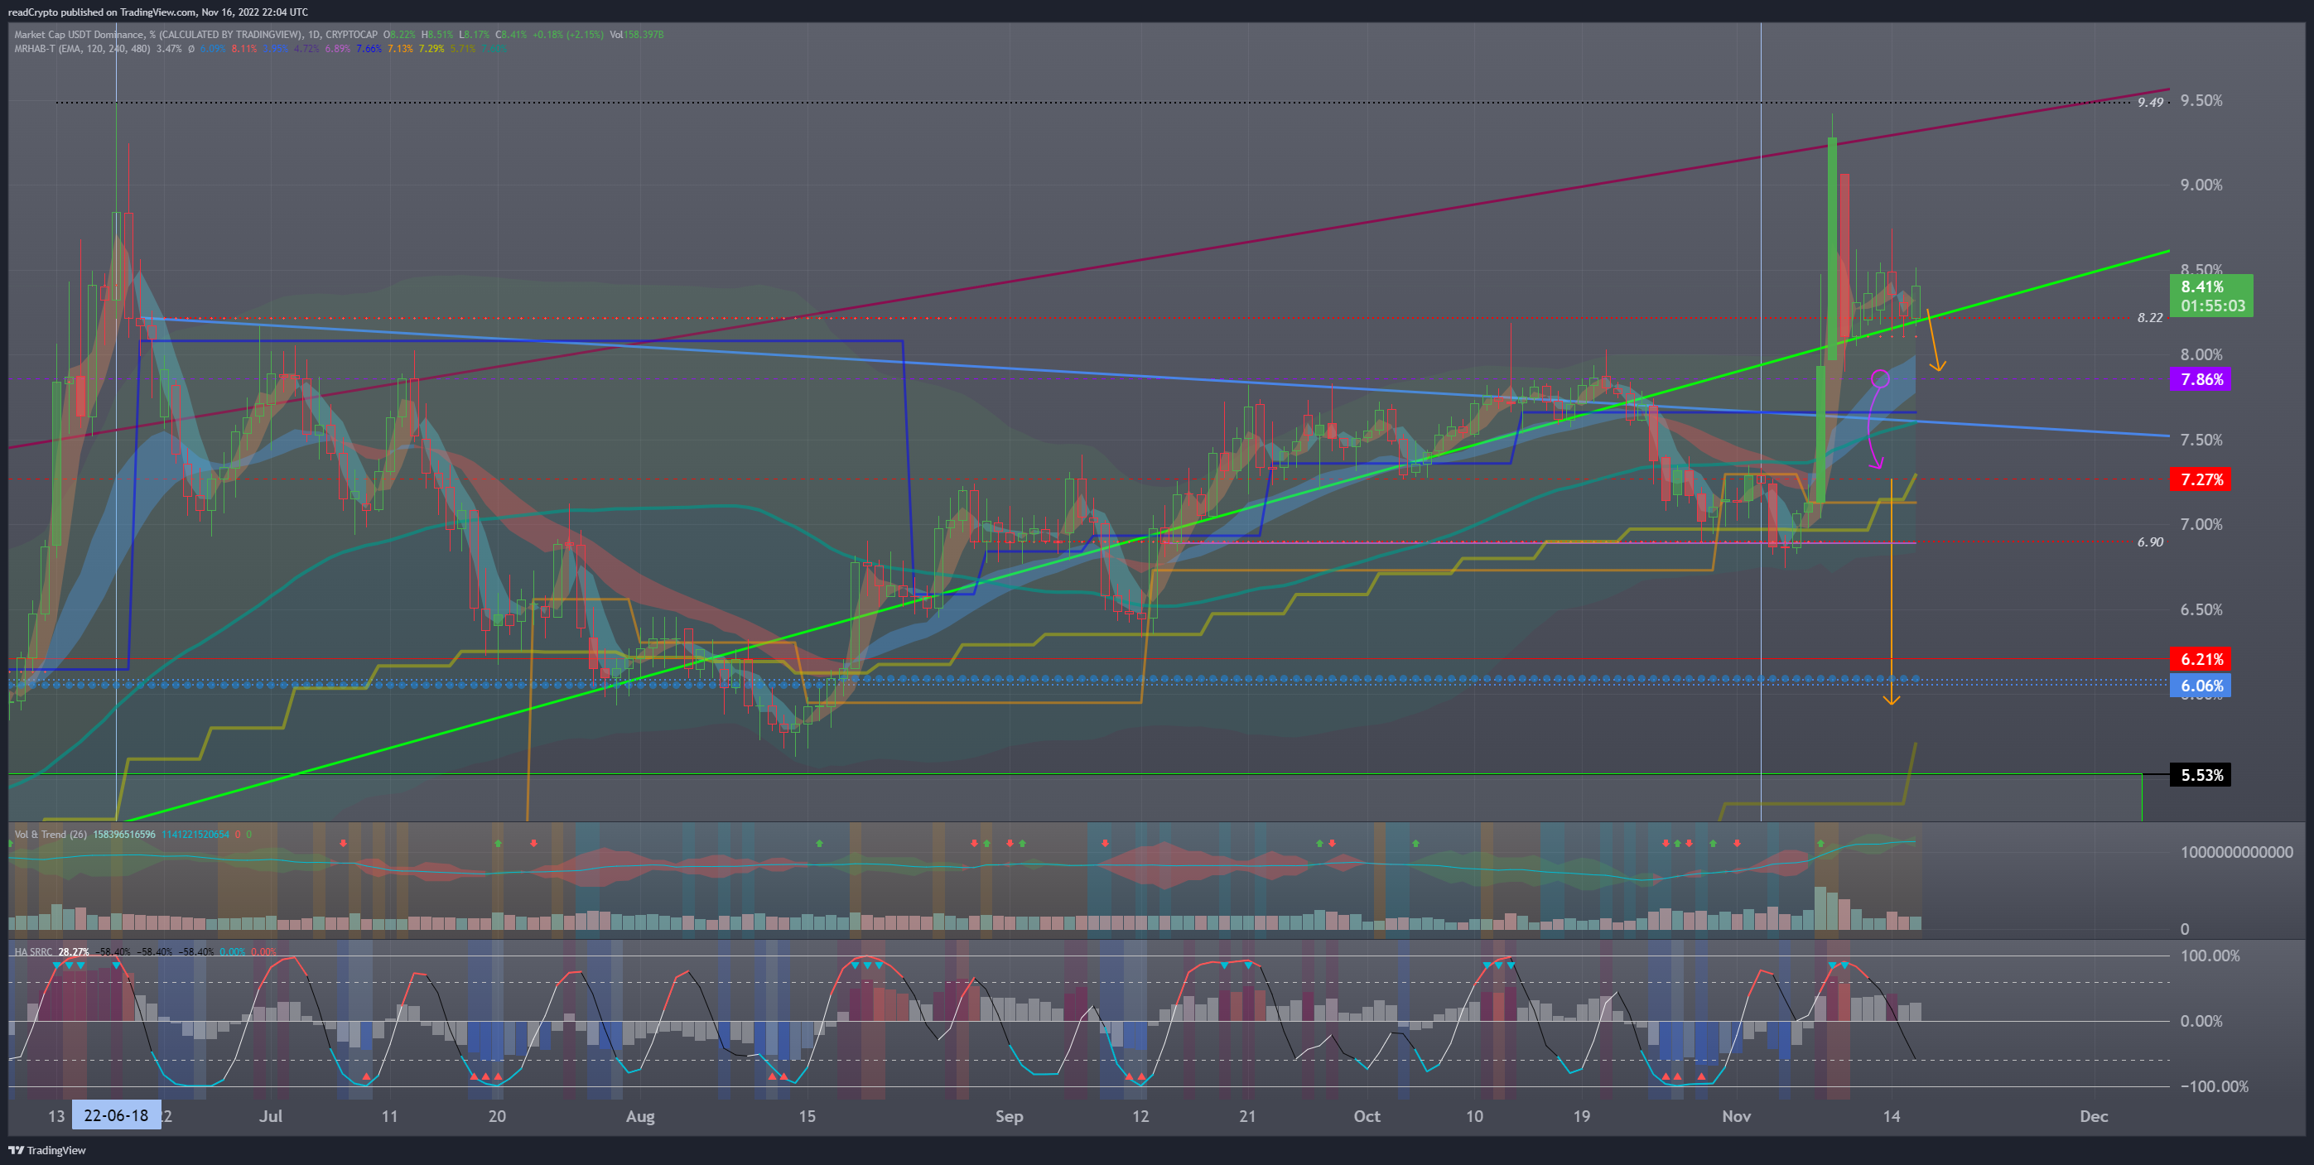Click the 9.49 horizontal line label
Viewport: 2314px width, 1165px height.
(x=2150, y=103)
